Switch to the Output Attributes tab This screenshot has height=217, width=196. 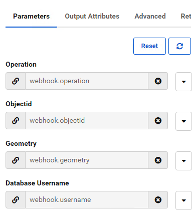(x=92, y=17)
